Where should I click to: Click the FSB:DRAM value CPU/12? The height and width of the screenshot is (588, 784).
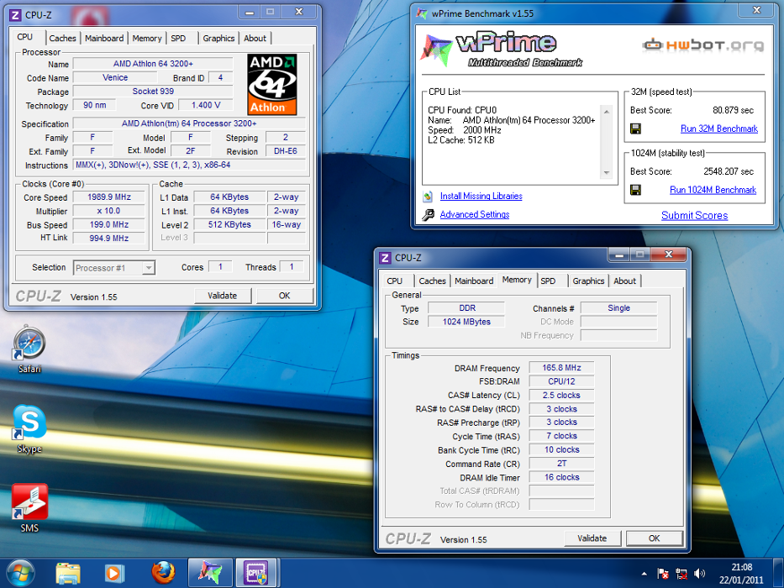(561, 381)
